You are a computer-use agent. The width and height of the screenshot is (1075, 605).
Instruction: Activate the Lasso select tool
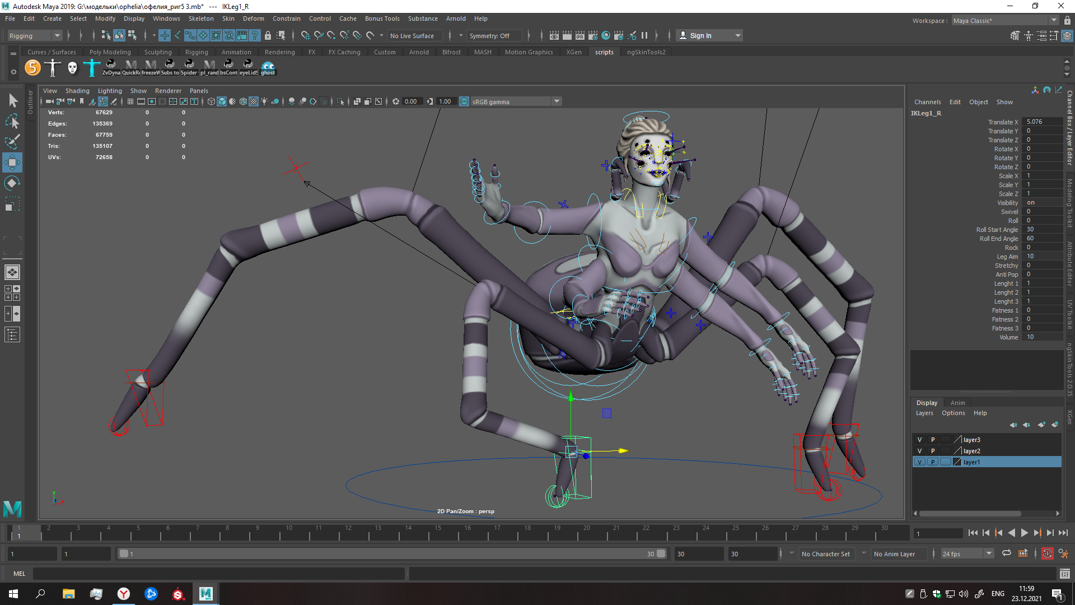coord(12,121)
